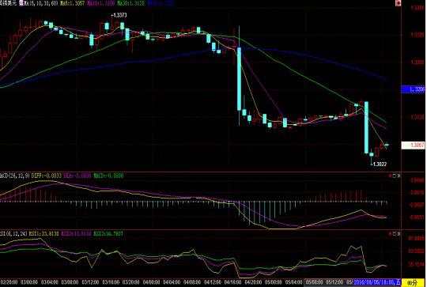Select the purple MA10 value label
Viewport: 427px width, 287px height.
click(100, 3)
